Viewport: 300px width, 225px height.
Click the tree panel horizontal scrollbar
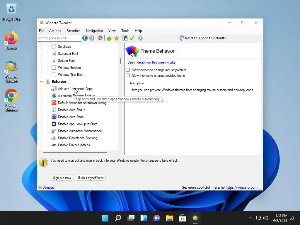[x=75, y=153]
